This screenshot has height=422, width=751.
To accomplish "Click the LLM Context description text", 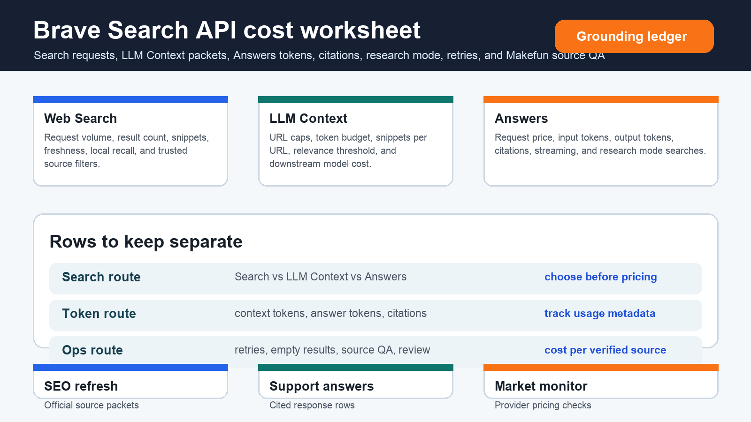I will (x=348, y=151).
